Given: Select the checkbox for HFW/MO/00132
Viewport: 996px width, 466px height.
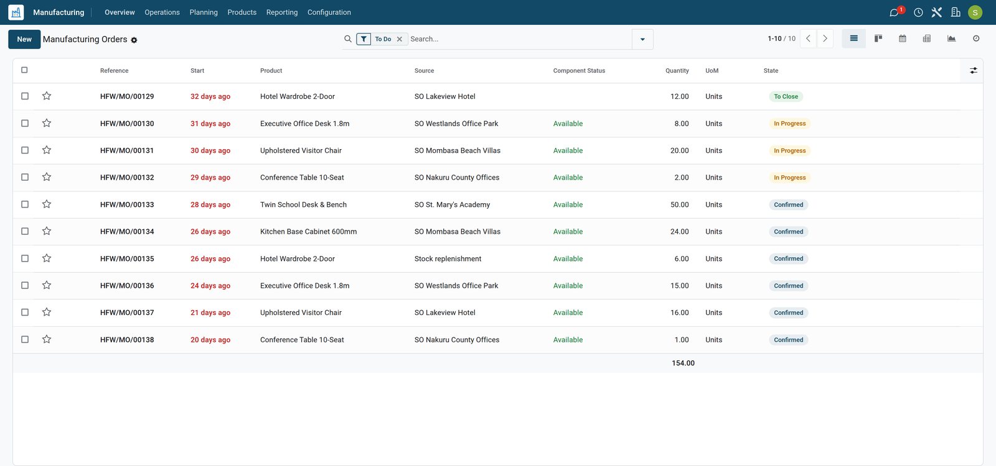Looking at the screenshot, I should click(25, 177).
